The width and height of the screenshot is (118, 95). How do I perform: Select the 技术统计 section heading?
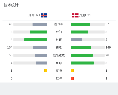point(11,5)
